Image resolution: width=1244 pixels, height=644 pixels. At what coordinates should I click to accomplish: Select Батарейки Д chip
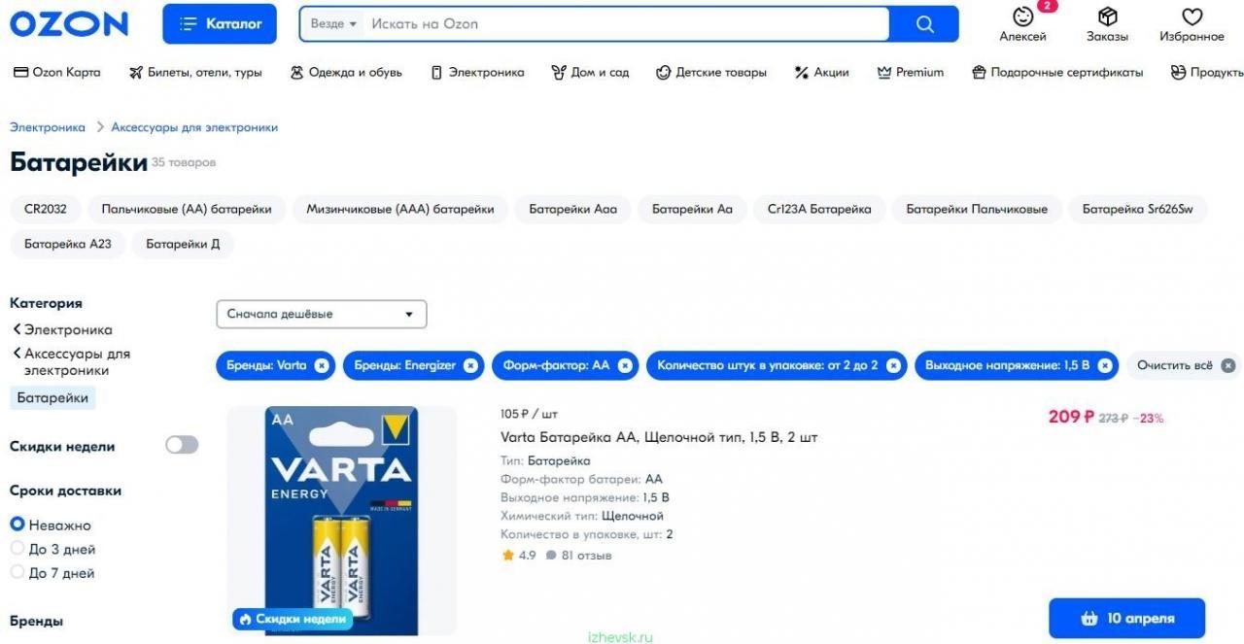pyautogui.click(x=183, y=244)
